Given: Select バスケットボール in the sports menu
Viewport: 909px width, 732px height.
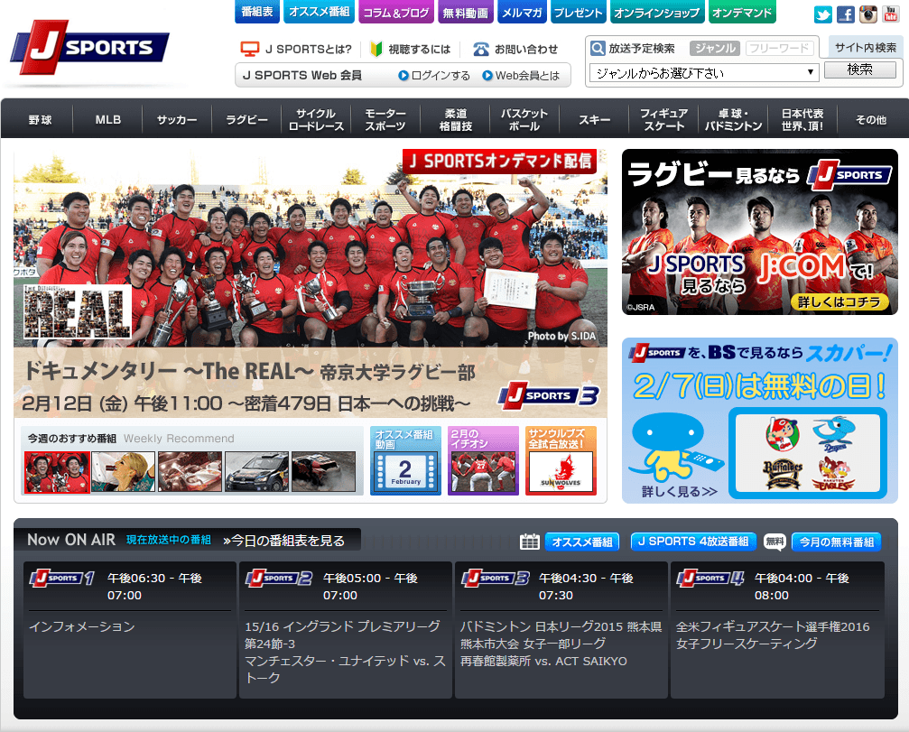Looking at the screenshot, I should 524,119.
